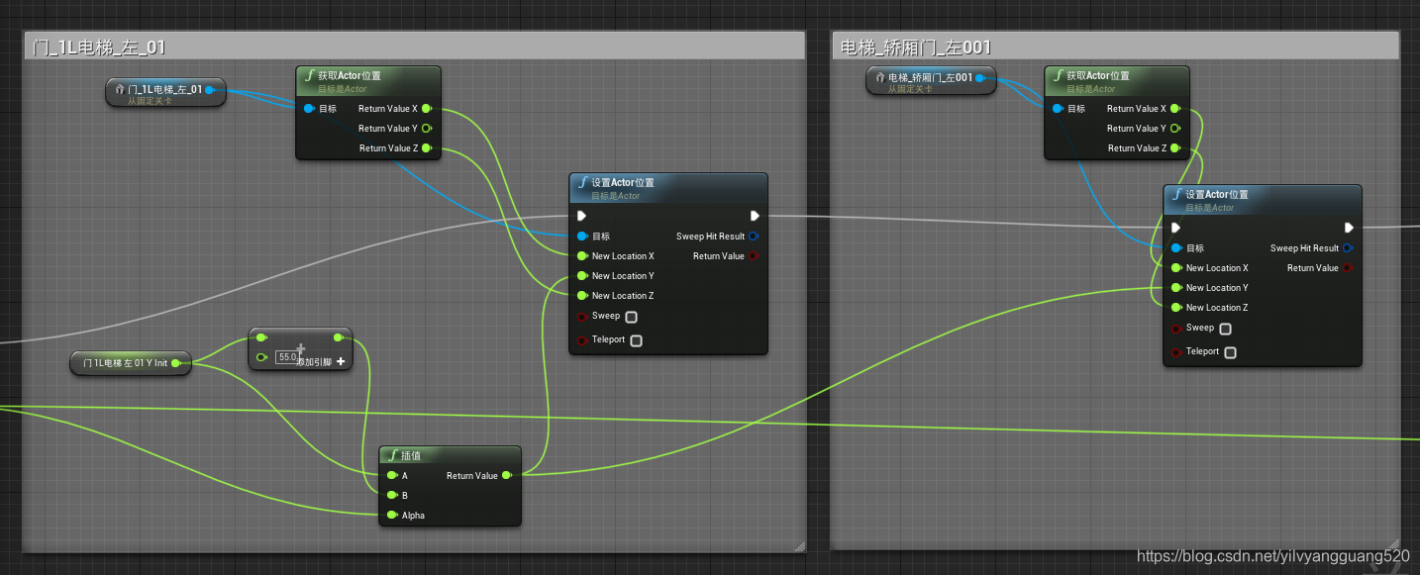Click 目标 input pin of right 获取Actor位置 node
Screen dimensions: 1420x575
[1058, 109]
